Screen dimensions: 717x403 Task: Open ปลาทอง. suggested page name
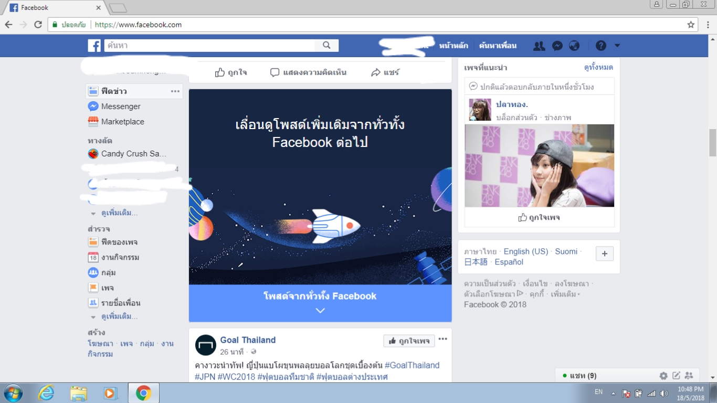(x=512, y=104)
